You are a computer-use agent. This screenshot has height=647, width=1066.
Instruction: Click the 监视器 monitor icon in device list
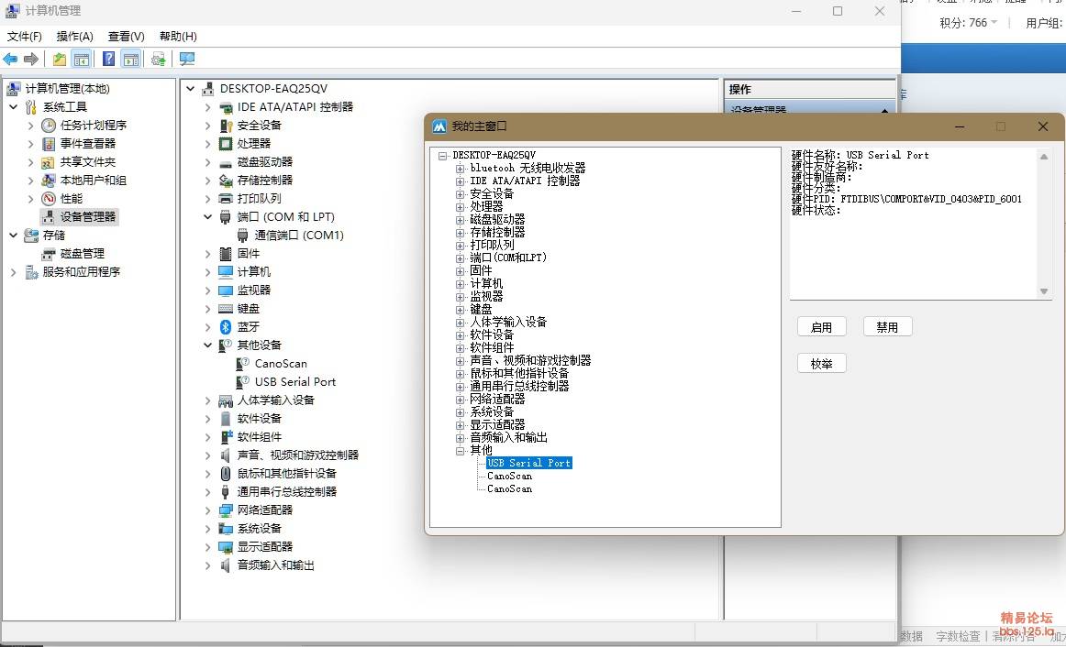tap(226, 290)
